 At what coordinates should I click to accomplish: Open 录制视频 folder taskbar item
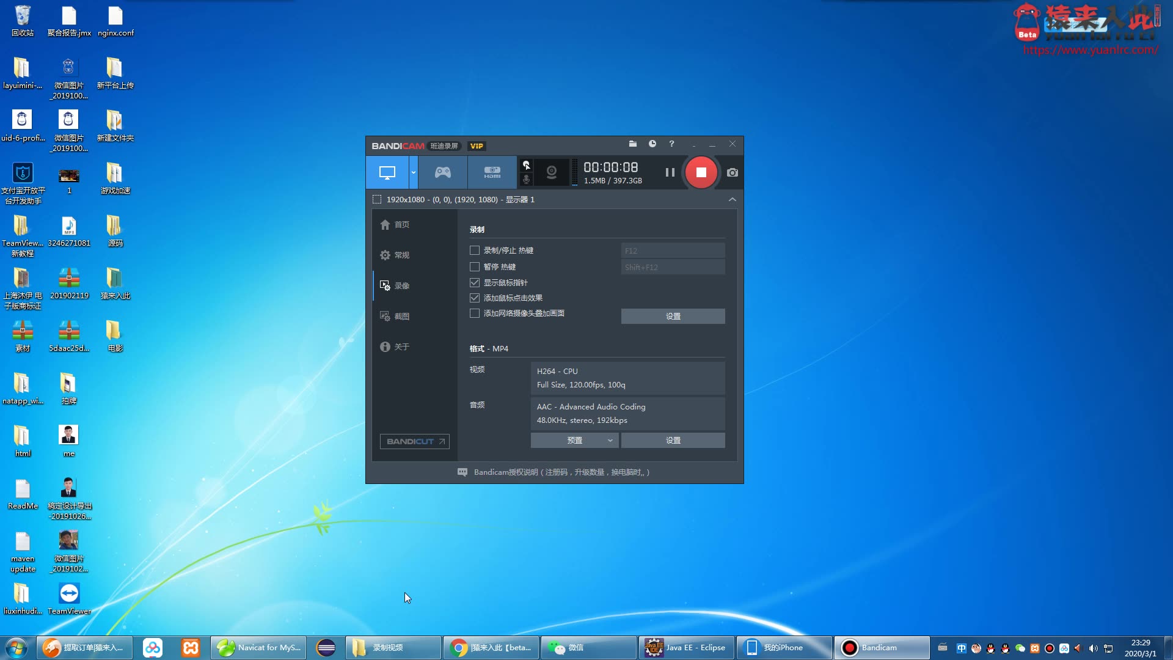(x=393, y=647)
